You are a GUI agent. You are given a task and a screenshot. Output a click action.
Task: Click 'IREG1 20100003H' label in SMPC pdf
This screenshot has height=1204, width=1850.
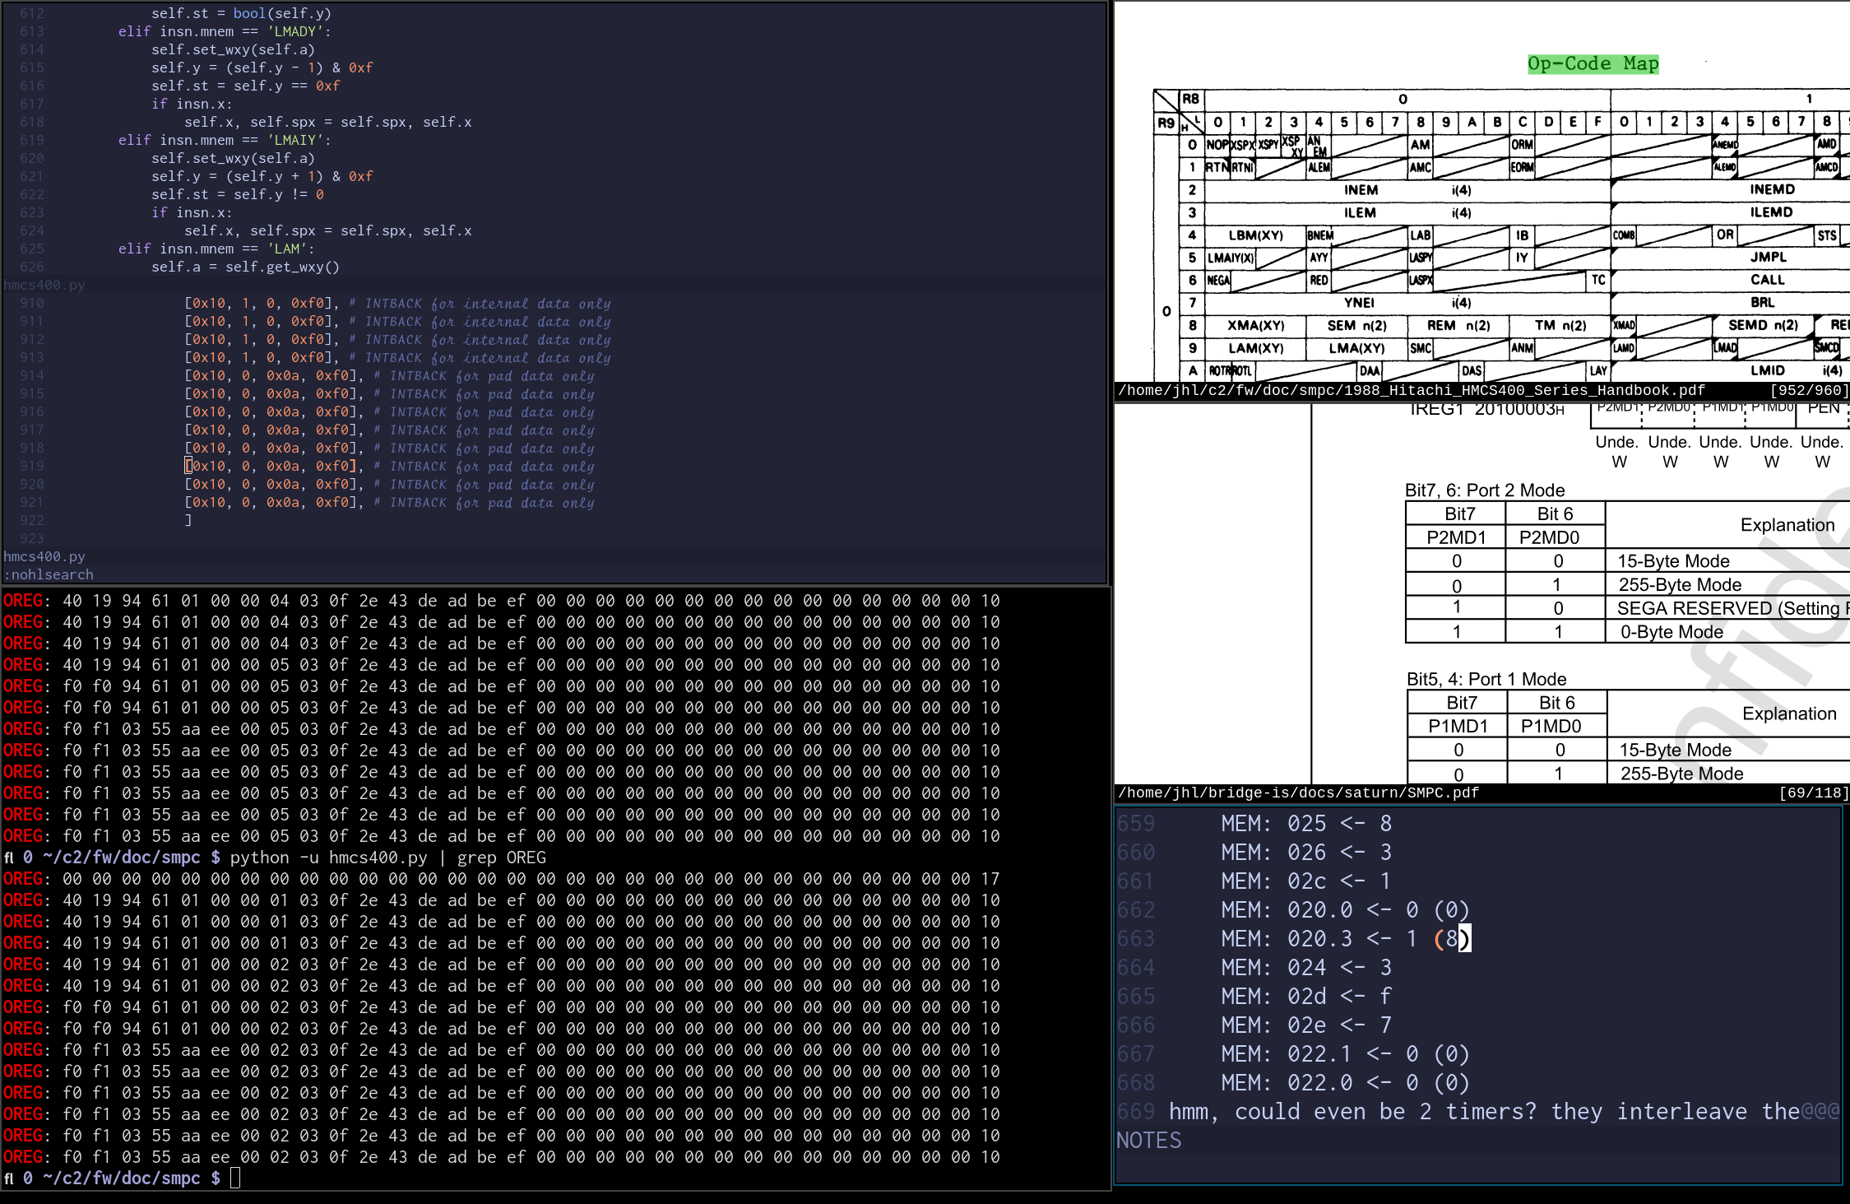pos(1487,410)
